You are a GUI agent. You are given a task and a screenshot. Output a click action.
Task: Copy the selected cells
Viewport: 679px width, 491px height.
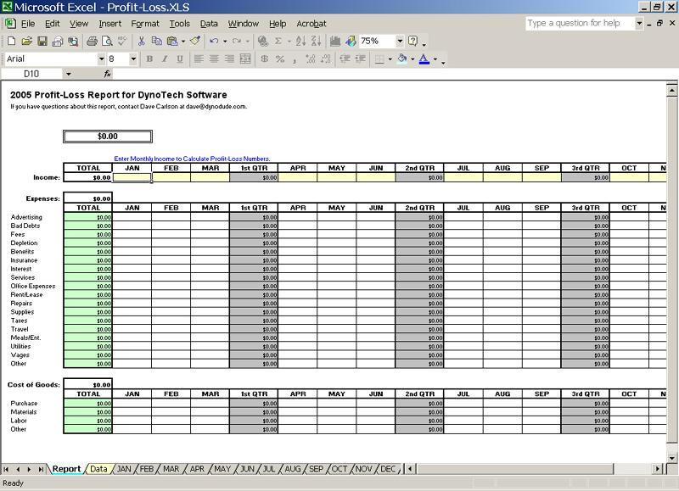pyautogui.click(x=156, y=41)
